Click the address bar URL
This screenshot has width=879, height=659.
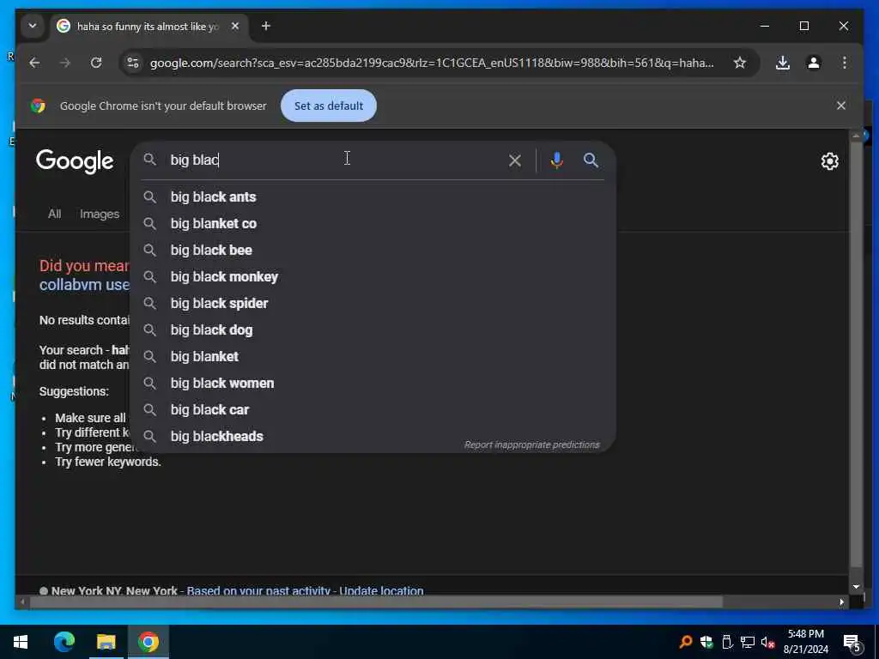[432, 63]
